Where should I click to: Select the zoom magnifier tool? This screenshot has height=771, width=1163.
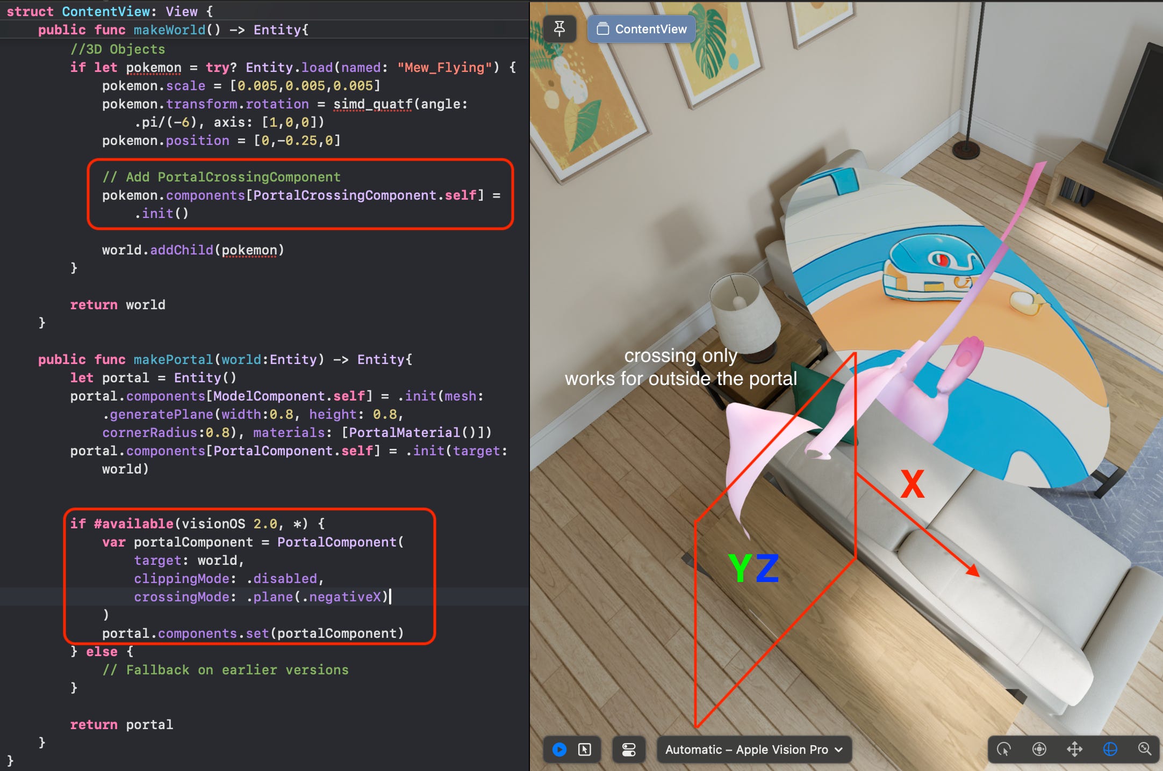tap(1145, 749)
